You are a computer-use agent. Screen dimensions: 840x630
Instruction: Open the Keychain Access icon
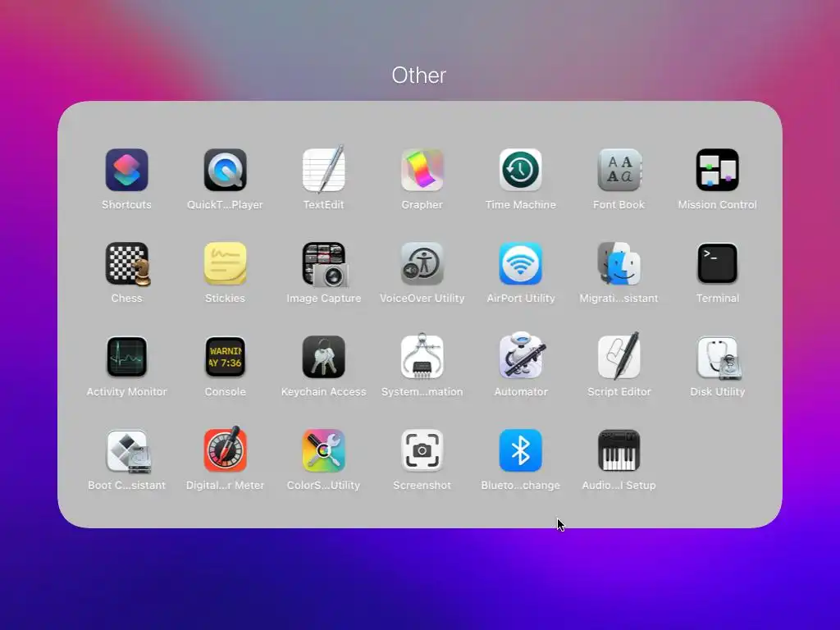[x=323, y=357]
